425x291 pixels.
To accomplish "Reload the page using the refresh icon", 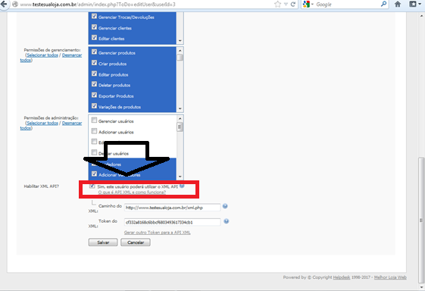I will 293,4.
